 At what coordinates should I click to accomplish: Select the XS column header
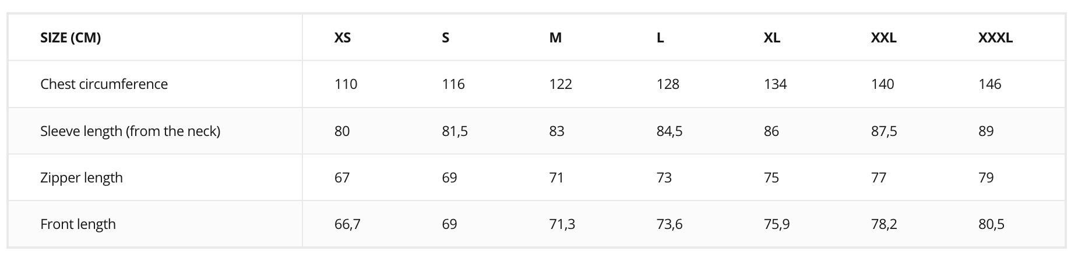(343, 38)
